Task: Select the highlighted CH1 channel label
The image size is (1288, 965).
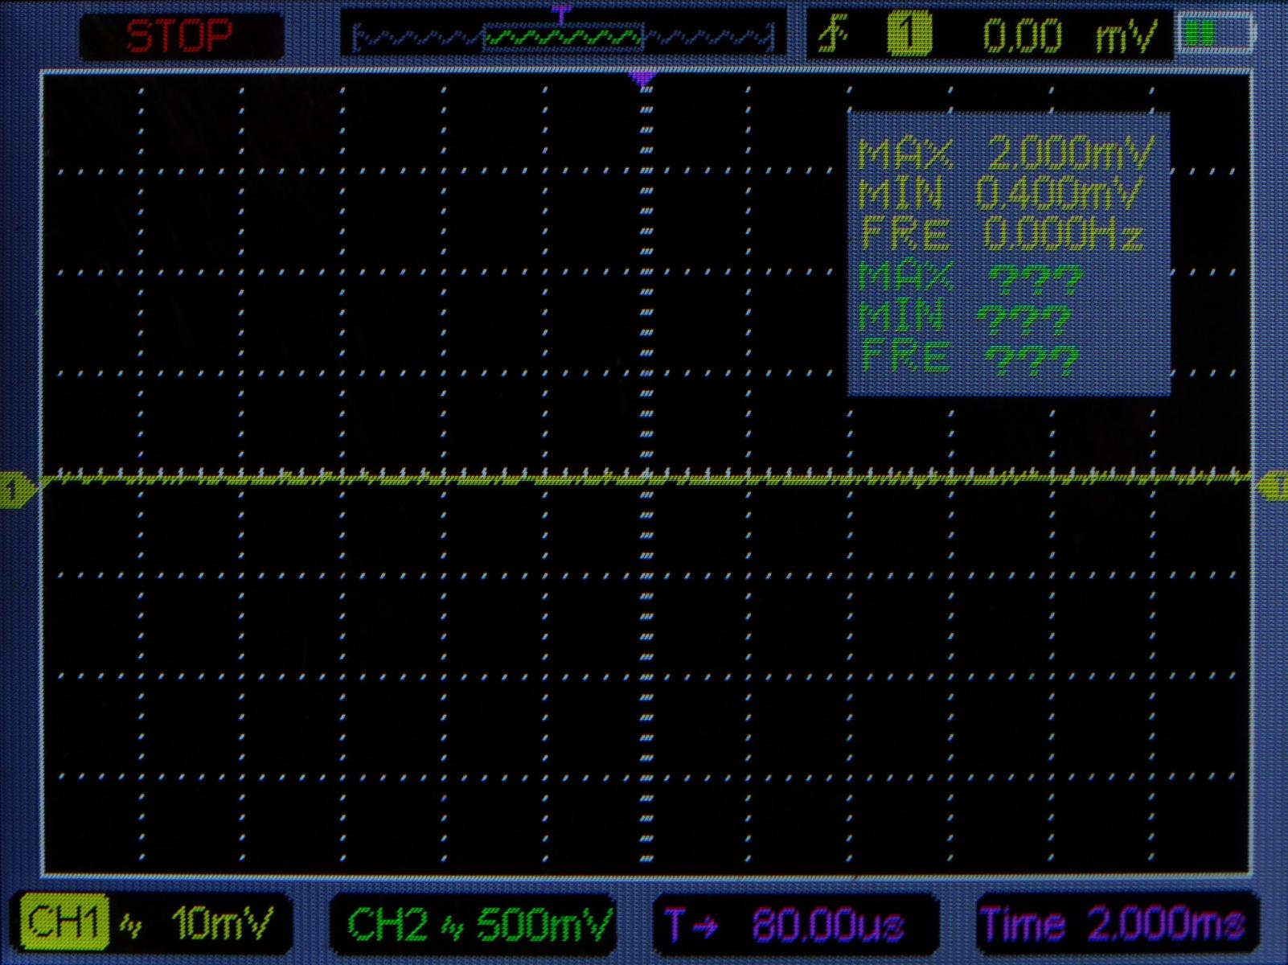Action: click(x=64, y=922)
